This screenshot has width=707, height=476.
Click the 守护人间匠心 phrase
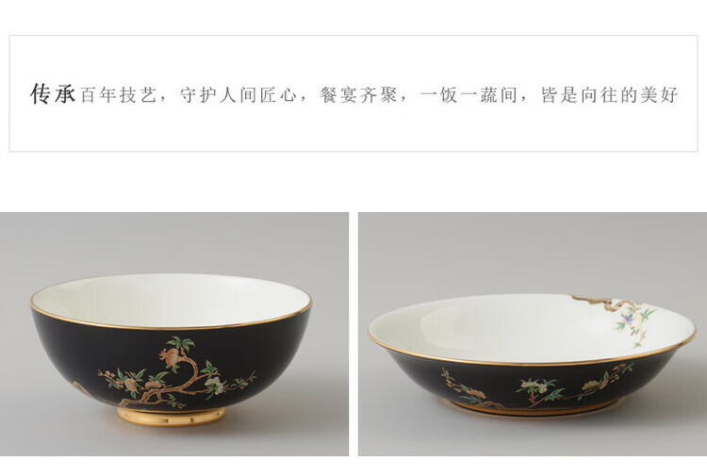click(x=238, y=95)
